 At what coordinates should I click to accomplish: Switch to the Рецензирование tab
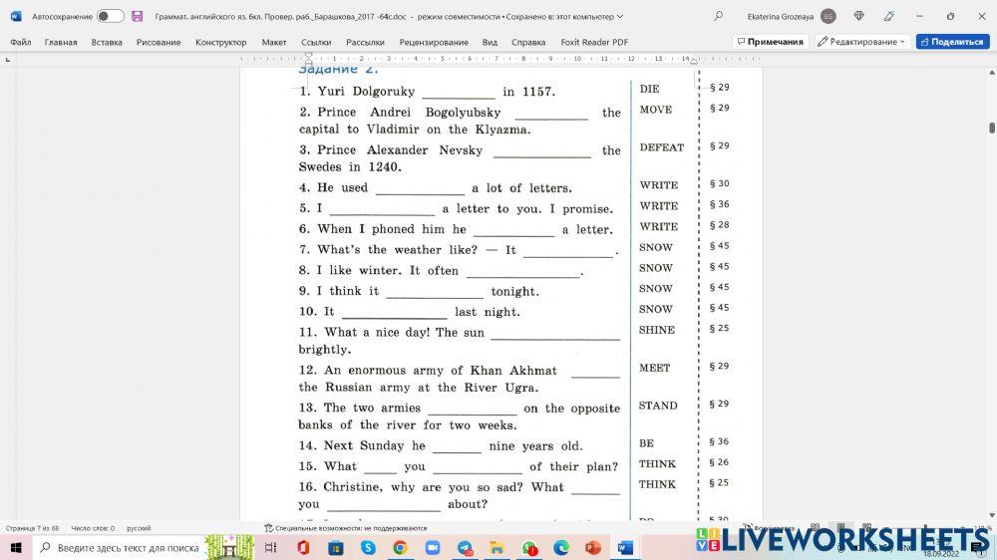click(434, 42)
